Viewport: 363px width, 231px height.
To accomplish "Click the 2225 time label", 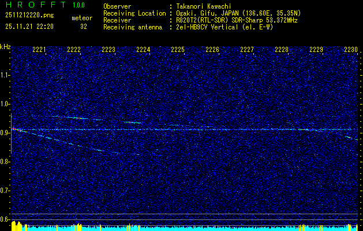I will (x=178, y=50).
